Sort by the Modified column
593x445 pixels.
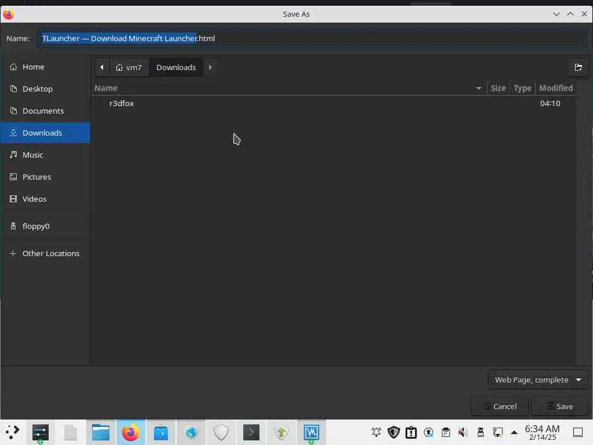click(556, 88)
